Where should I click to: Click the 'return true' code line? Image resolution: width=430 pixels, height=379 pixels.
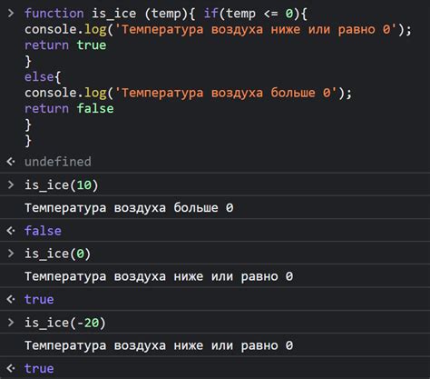[x=65, y=45]
